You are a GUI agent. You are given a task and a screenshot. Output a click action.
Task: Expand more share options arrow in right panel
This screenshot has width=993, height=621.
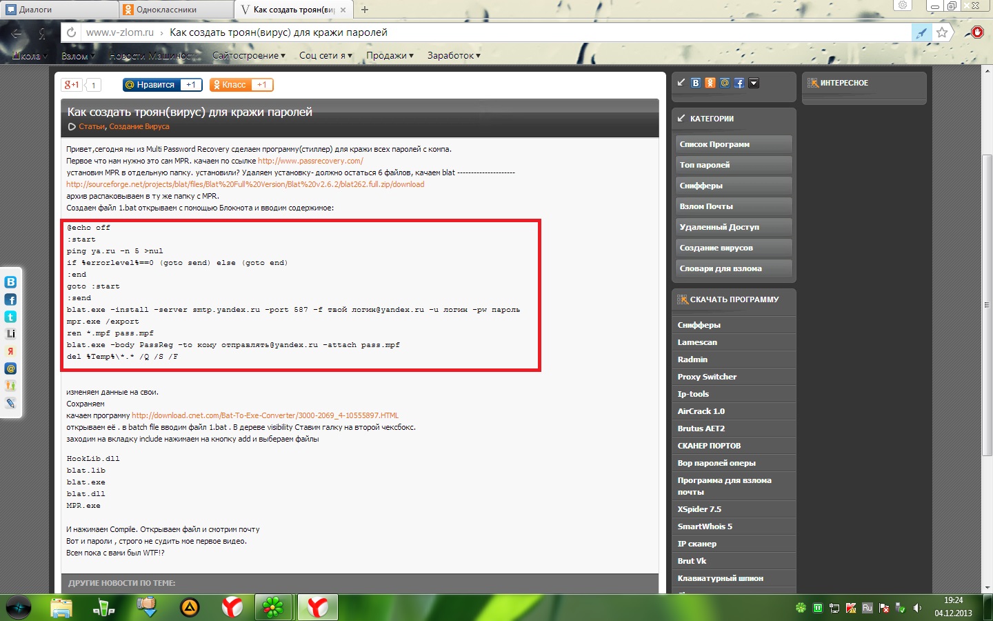pos(754,83)
